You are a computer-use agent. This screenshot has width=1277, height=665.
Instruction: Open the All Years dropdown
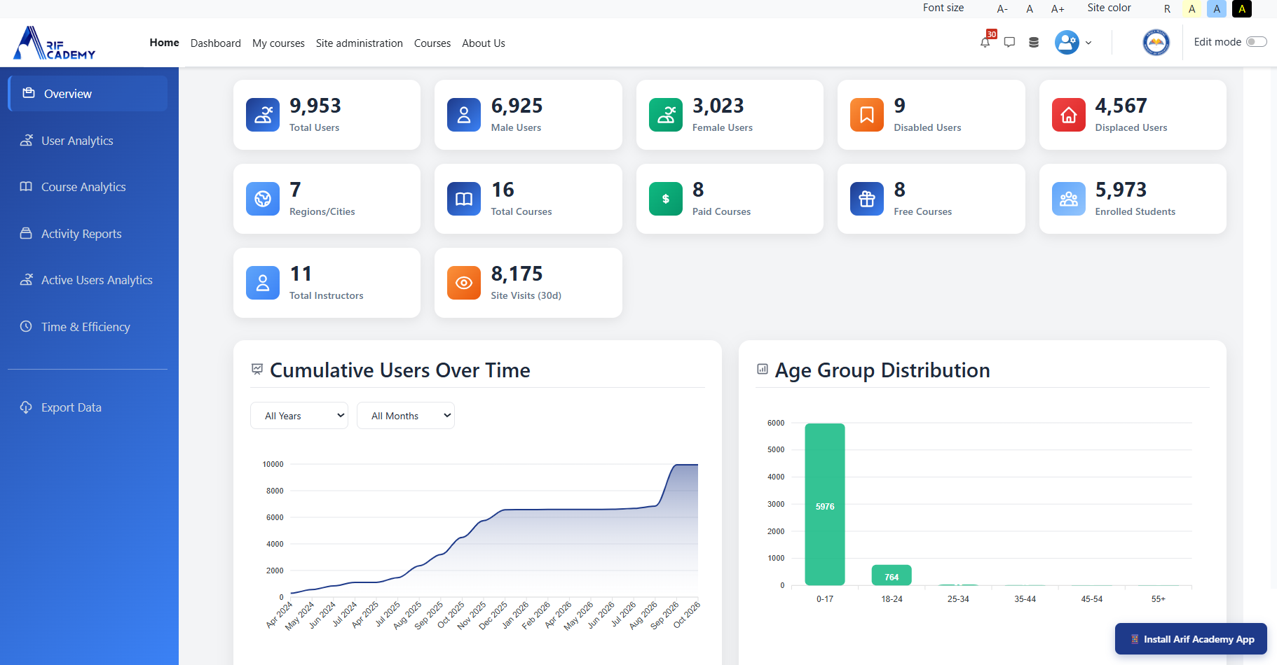(299, 416)
